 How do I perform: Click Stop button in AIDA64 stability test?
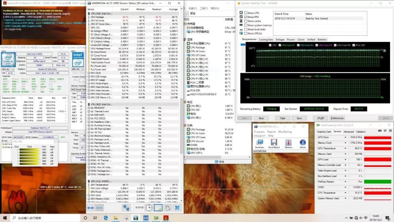[261, 118]
